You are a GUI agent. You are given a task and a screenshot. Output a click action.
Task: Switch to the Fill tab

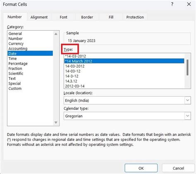tap(111, 17)
